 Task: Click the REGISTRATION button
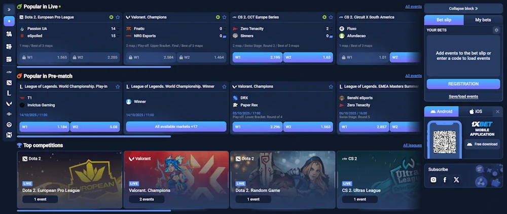tap(463, 84)
